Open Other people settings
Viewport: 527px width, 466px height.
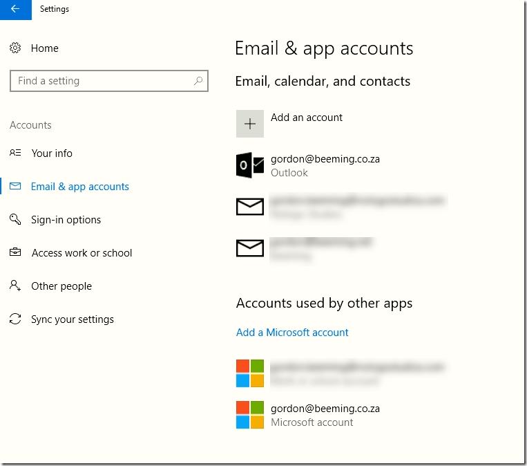[x=61, y=286]
